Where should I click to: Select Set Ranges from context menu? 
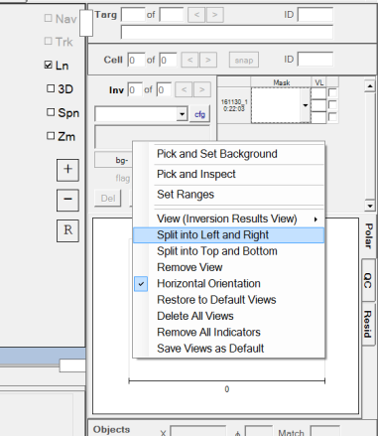coord(229,195)
